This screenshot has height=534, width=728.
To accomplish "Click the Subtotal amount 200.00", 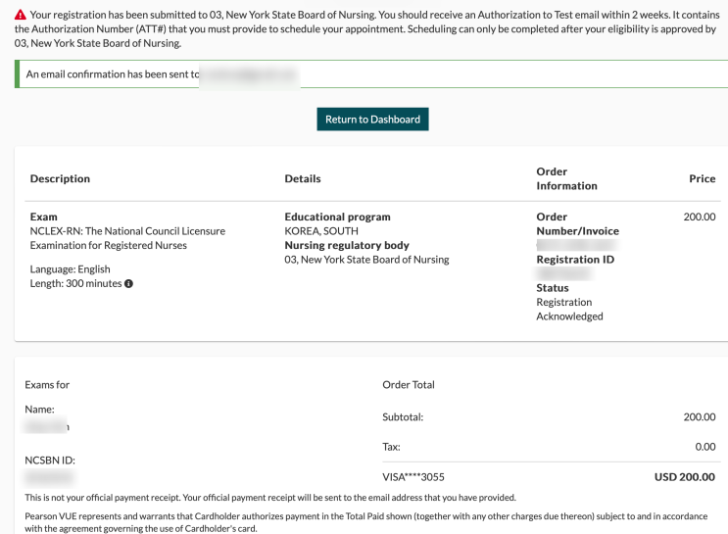I will click(x=700, y=417).
